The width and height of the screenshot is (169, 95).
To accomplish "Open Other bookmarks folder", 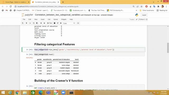I will tap(147, 10).
